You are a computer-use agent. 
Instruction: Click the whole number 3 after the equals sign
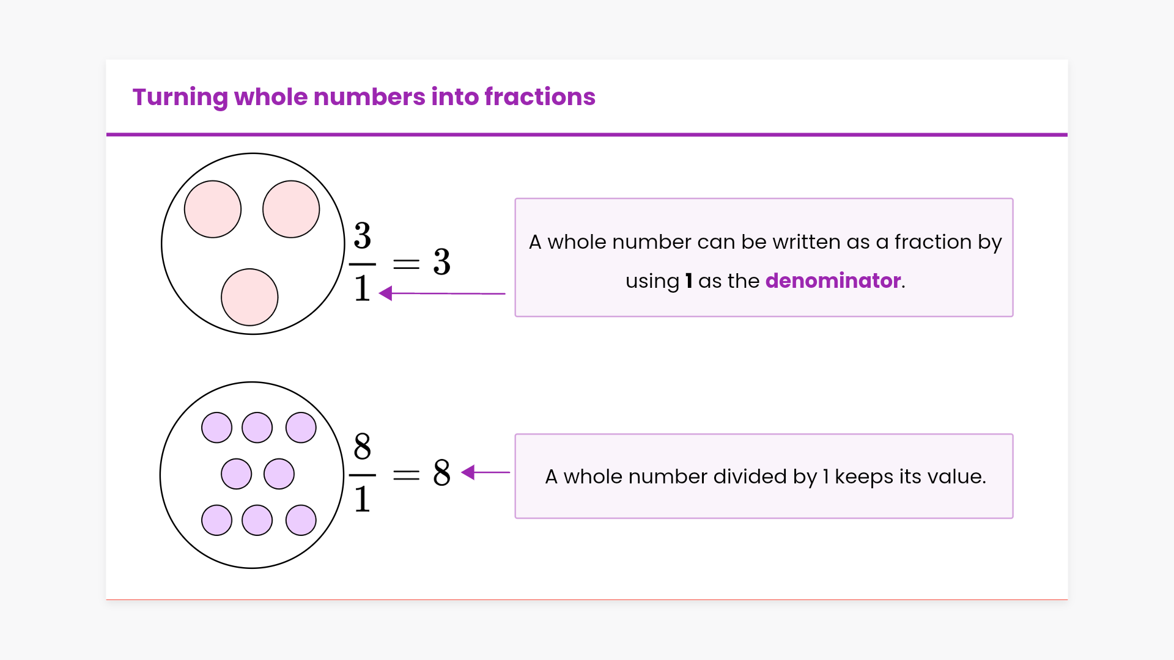pos(441,262)
